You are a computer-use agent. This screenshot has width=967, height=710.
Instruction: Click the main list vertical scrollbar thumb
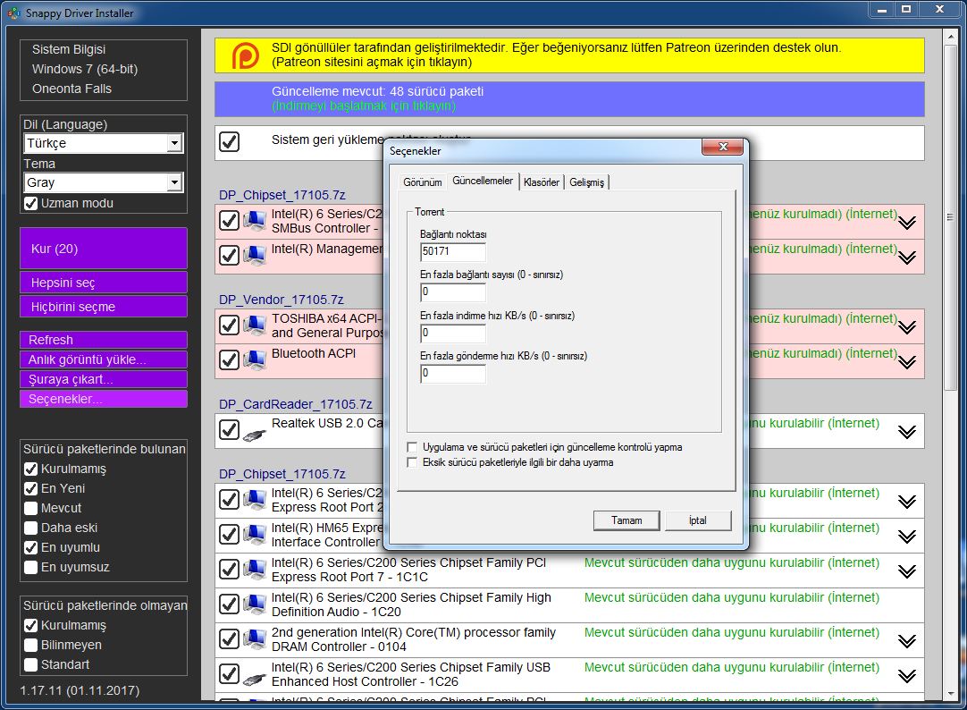(950, 217)
